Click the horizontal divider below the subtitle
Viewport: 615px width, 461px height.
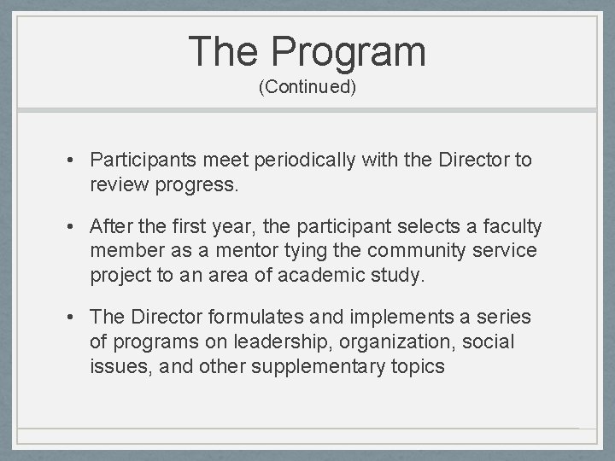pos(307,110)
